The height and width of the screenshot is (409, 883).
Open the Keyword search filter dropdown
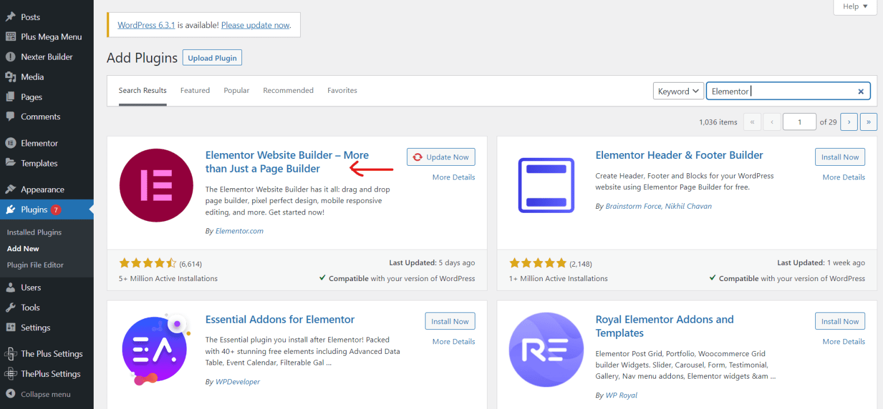(x=678, y=91)
